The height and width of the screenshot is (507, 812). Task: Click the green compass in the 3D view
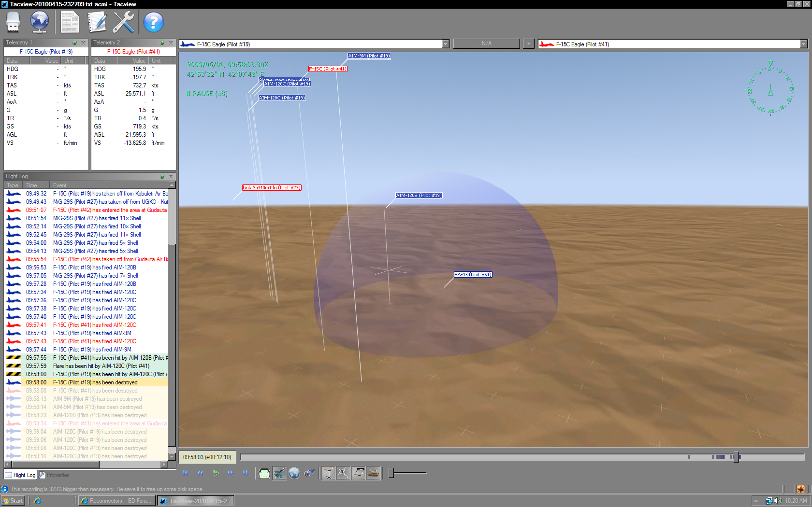pyautogui.click(x=770, y=88)
